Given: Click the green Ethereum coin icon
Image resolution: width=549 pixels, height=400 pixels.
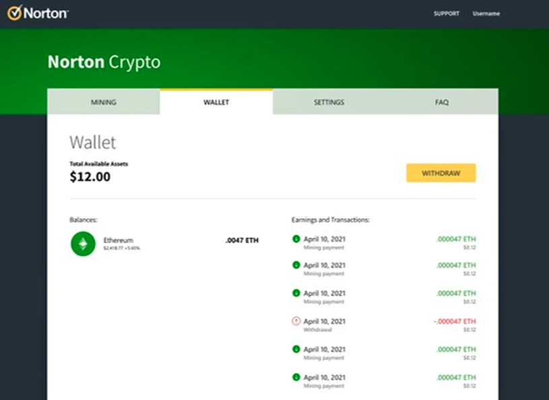Looking at the screenshot, I should coord(83,244).
